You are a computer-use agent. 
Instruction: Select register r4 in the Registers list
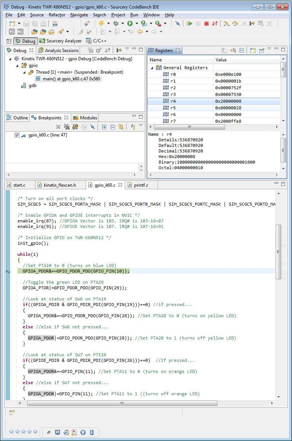coord(173,101)
